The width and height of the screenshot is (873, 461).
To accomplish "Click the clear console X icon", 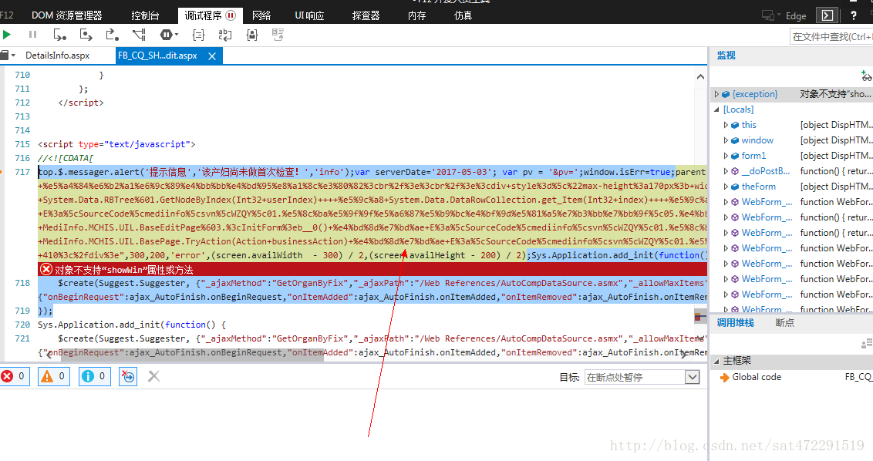I will tap(153, 376).
